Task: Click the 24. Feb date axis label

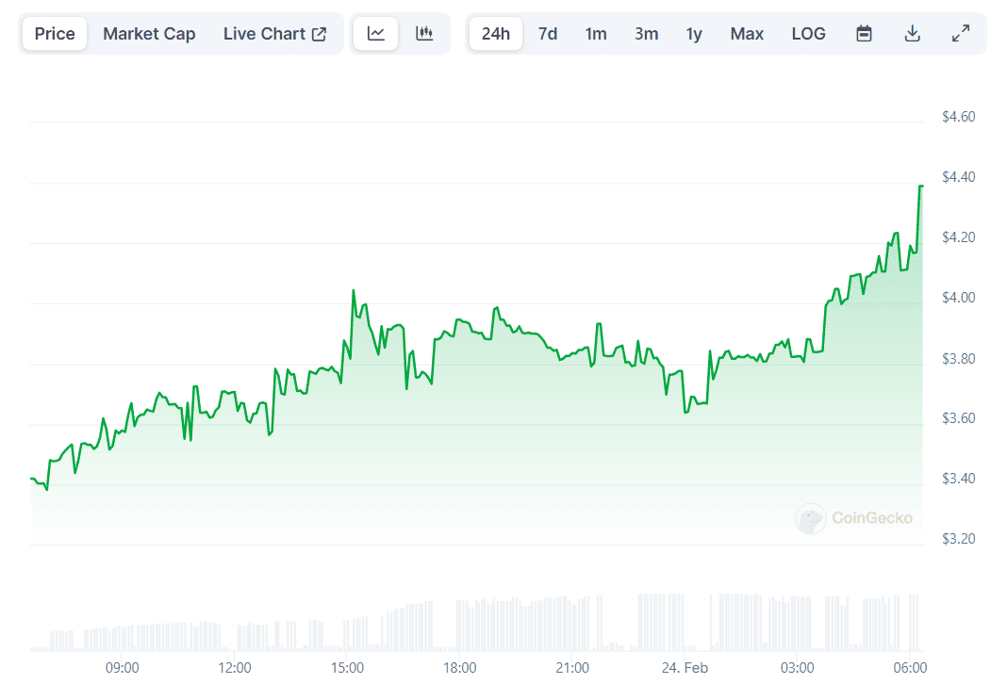Action: pyautogui.click(x=685, y=668)
